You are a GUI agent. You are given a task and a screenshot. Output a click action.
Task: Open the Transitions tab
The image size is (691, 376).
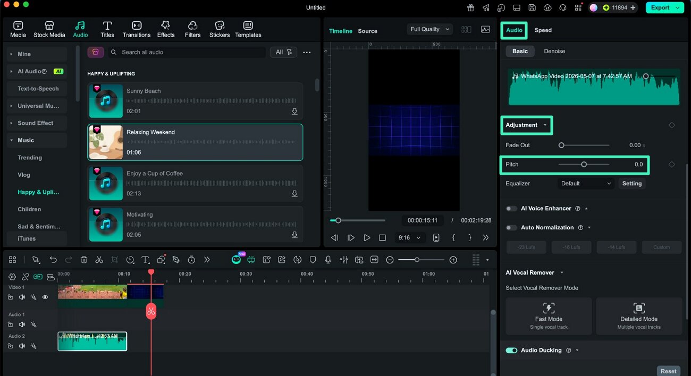coord(137,29)
